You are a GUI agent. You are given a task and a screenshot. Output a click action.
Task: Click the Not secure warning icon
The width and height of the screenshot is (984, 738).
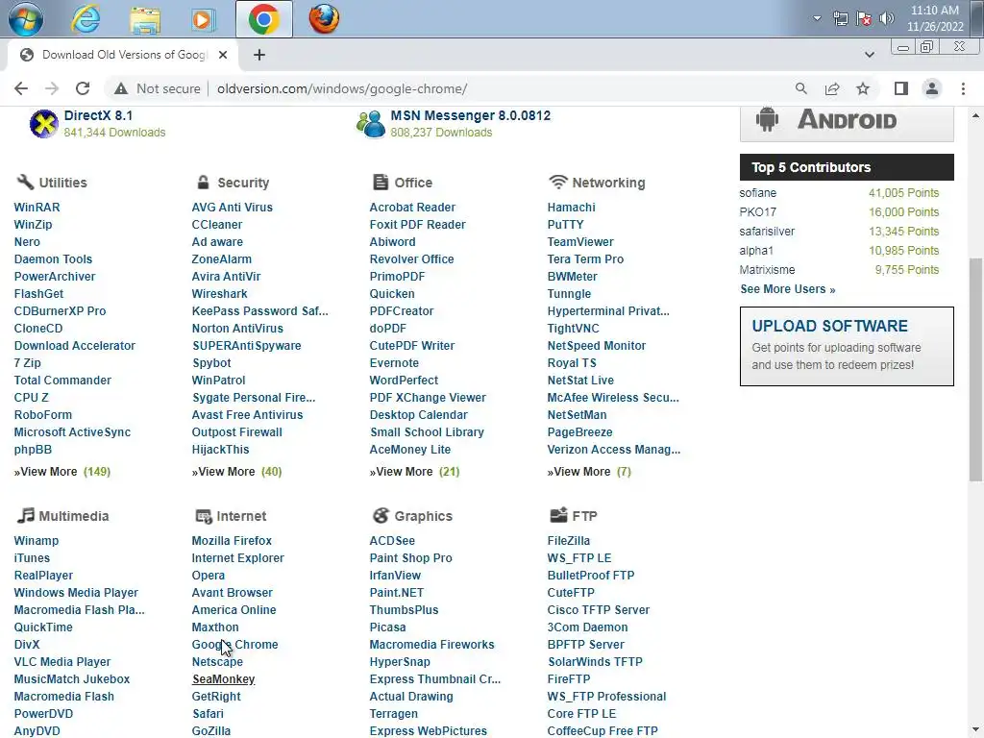point(120,88)
